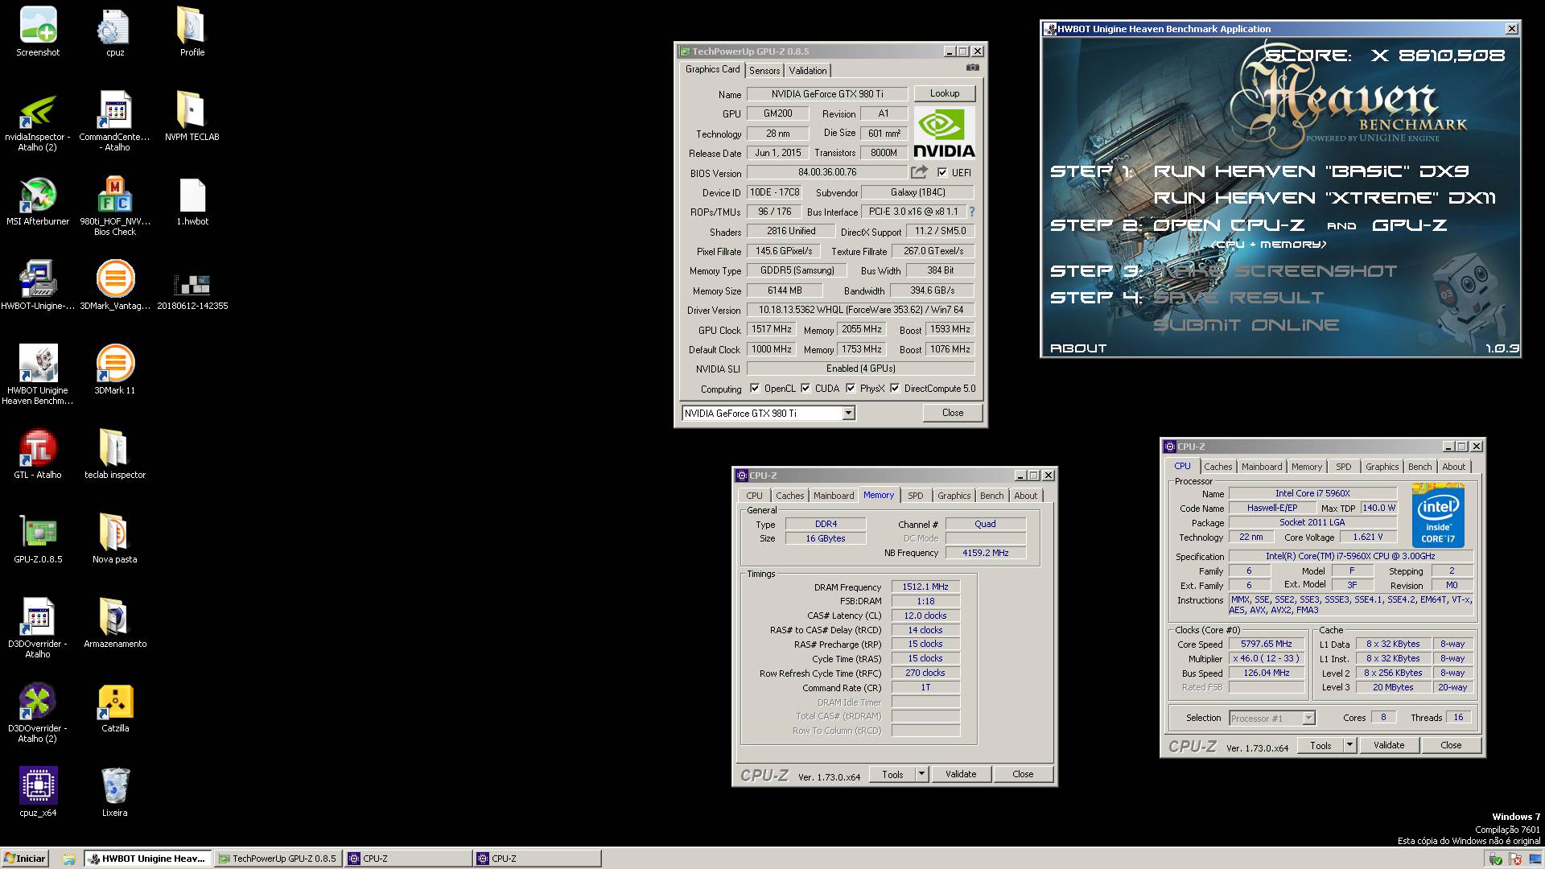The height and width of the screenshot is (869, 1545).
Task: Open the Profile folder icon
Action: 192,32
